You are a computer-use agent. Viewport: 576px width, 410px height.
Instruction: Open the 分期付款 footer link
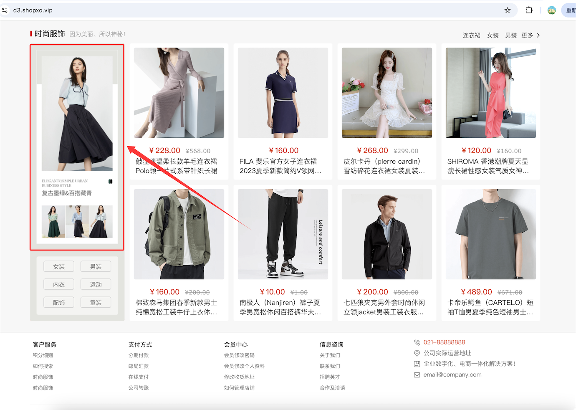point(139,355)
